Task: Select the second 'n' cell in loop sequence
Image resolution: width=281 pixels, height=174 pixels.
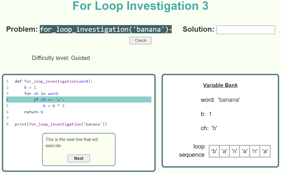Action: [x=255, y=151]
